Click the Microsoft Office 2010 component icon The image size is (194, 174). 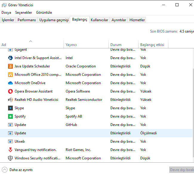coord(10,75)
